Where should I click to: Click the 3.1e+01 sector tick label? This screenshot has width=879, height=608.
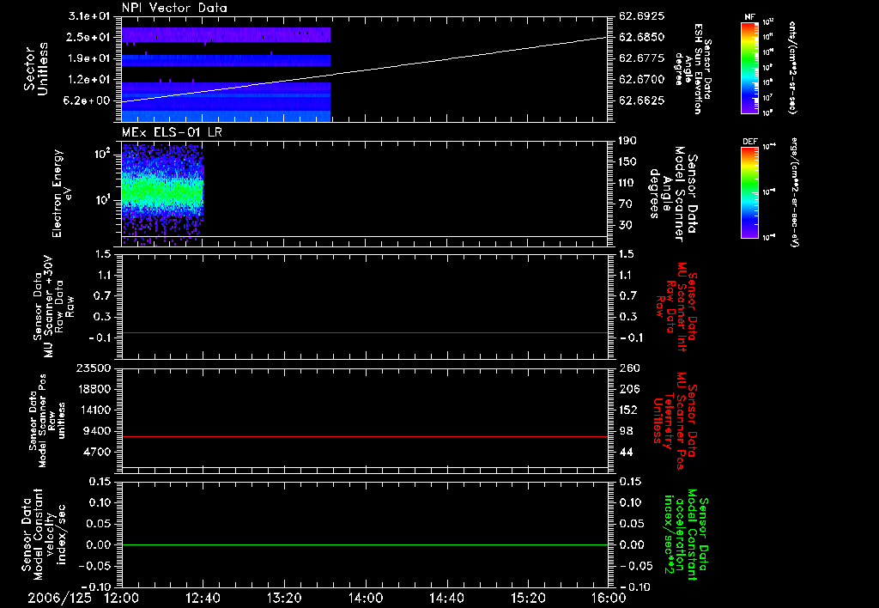(x=88, y=16)
